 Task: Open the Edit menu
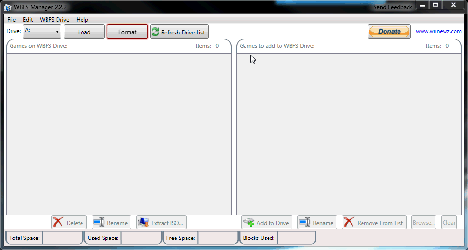point(28,20)
